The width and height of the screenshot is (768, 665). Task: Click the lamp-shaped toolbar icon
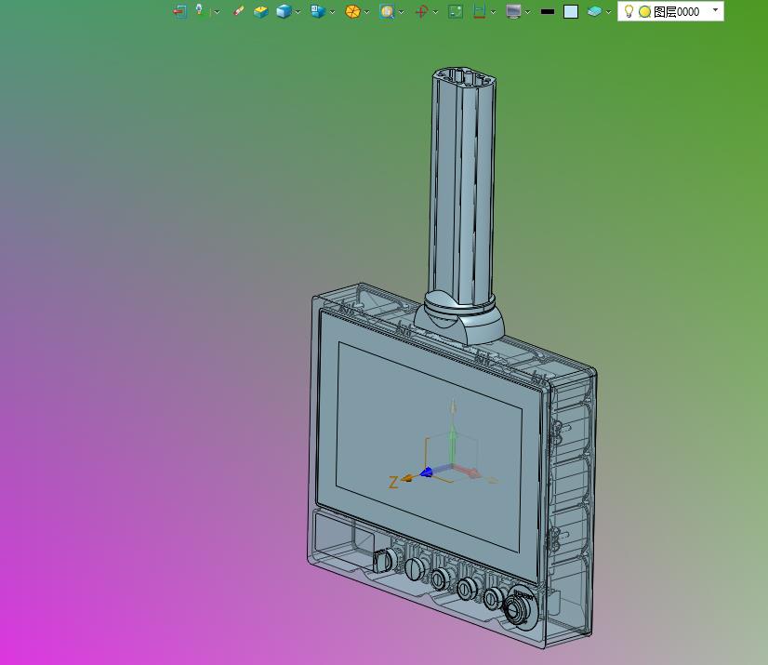pyautogui.click(x=199, y=10)
